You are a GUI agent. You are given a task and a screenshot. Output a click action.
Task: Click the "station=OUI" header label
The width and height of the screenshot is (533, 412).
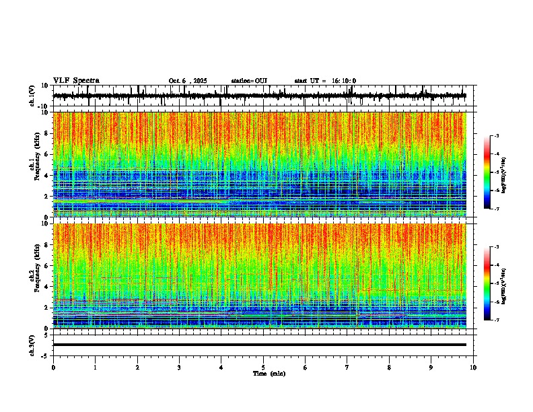point(249,81)
